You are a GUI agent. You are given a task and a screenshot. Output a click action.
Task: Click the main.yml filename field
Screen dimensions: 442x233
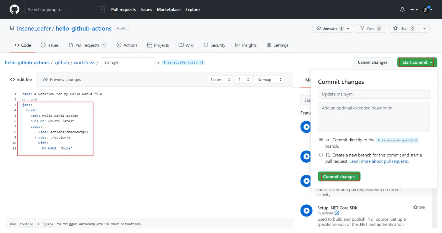click(x=127, y=62)
